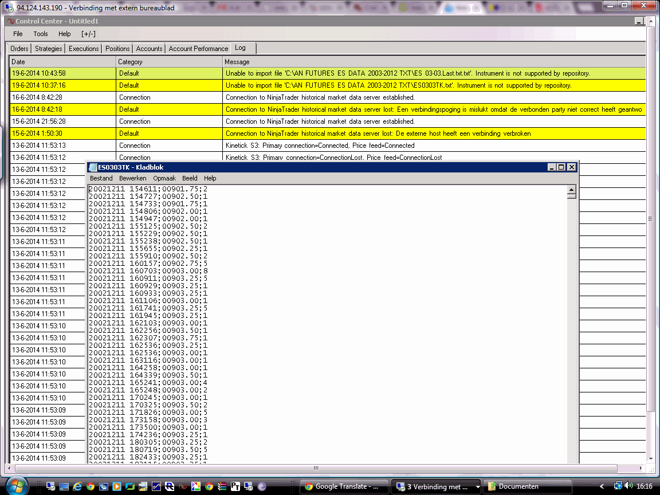Viewport: 660px width, 495px height.
Task: Open the purple BitTorrent icon
Action: [x=262, y=486]
